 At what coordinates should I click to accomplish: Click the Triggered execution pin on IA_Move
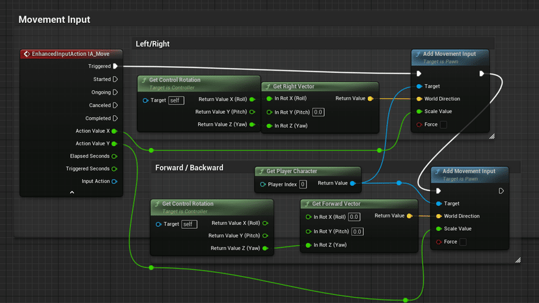click(x=115, y=66)
